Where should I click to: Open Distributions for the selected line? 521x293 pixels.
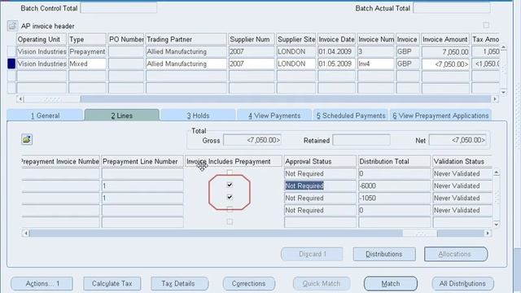[384, 254]
